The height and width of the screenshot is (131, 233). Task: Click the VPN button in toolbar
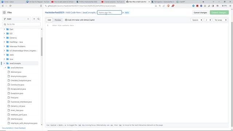click(224, 6)
